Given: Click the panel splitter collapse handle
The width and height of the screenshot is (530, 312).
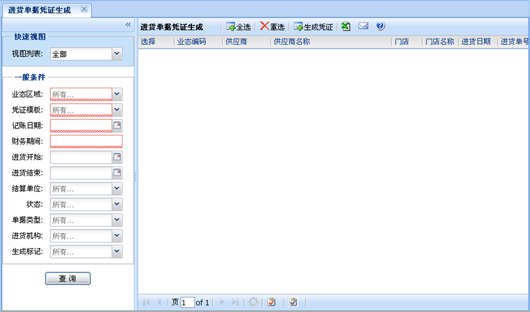Looking at the screenshot, I should pos(136,176).
